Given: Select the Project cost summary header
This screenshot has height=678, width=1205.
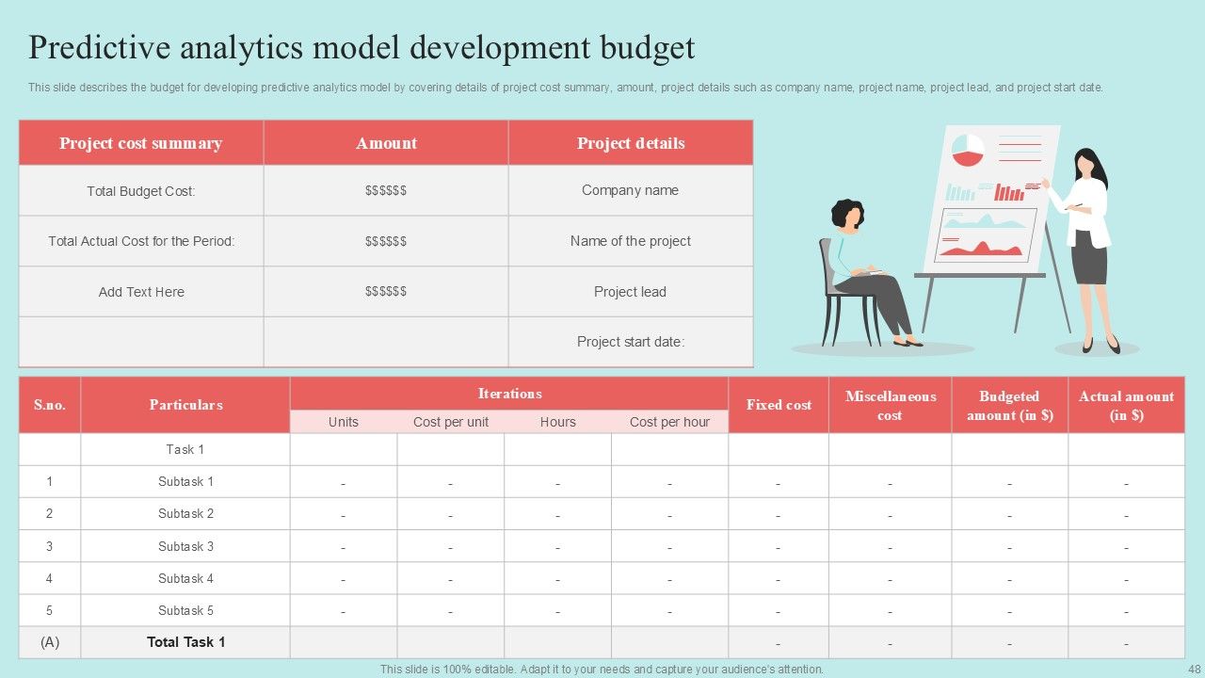Looking at the screenshot, I should pyautogui.click(x=141, y=143).
